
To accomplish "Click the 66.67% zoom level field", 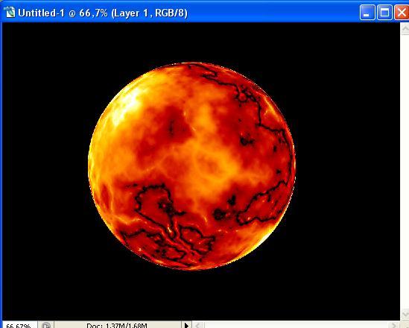I will (19, 325).
